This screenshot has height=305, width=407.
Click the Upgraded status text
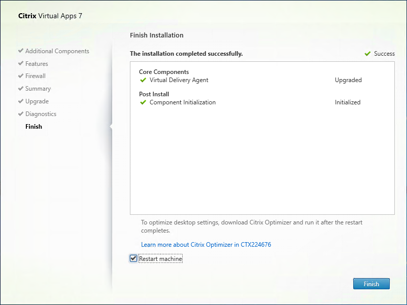tap(348, 80)
